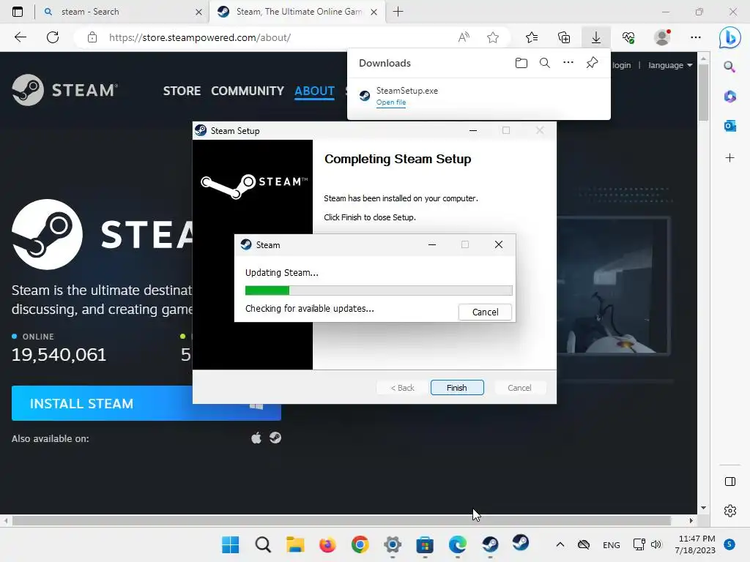Click the SteamOS availability icon
The width and height of the screenshot is (750, 562).
[x=275, y=438]
